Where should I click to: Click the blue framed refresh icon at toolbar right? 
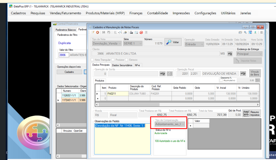coord(250,32)
